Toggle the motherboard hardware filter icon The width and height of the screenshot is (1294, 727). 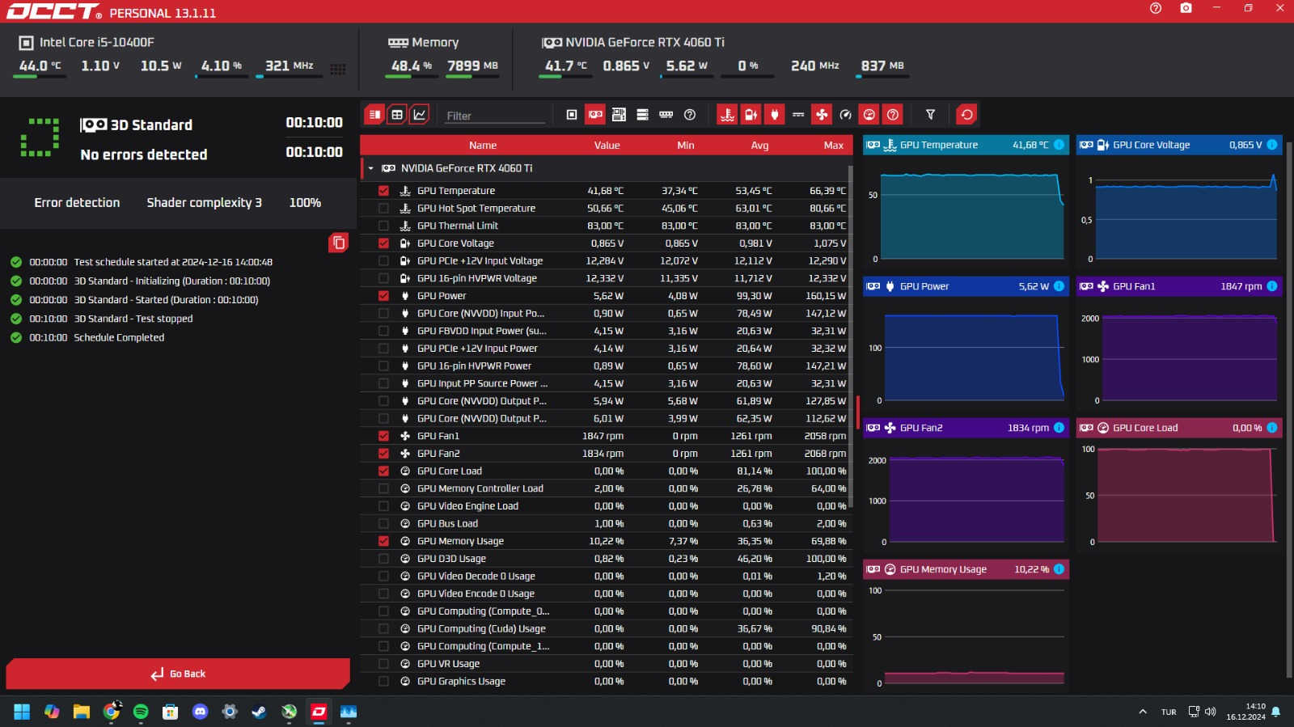pyautogui.click(x=619, y=115)
